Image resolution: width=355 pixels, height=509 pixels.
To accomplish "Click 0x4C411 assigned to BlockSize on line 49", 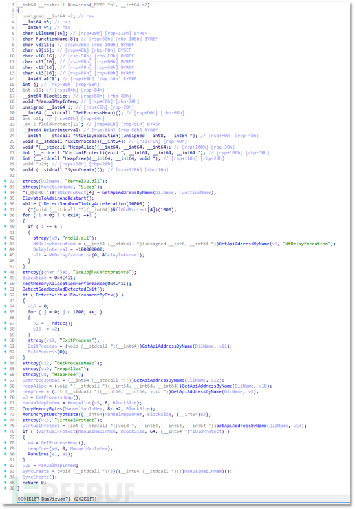I will [x=65, y=278].
